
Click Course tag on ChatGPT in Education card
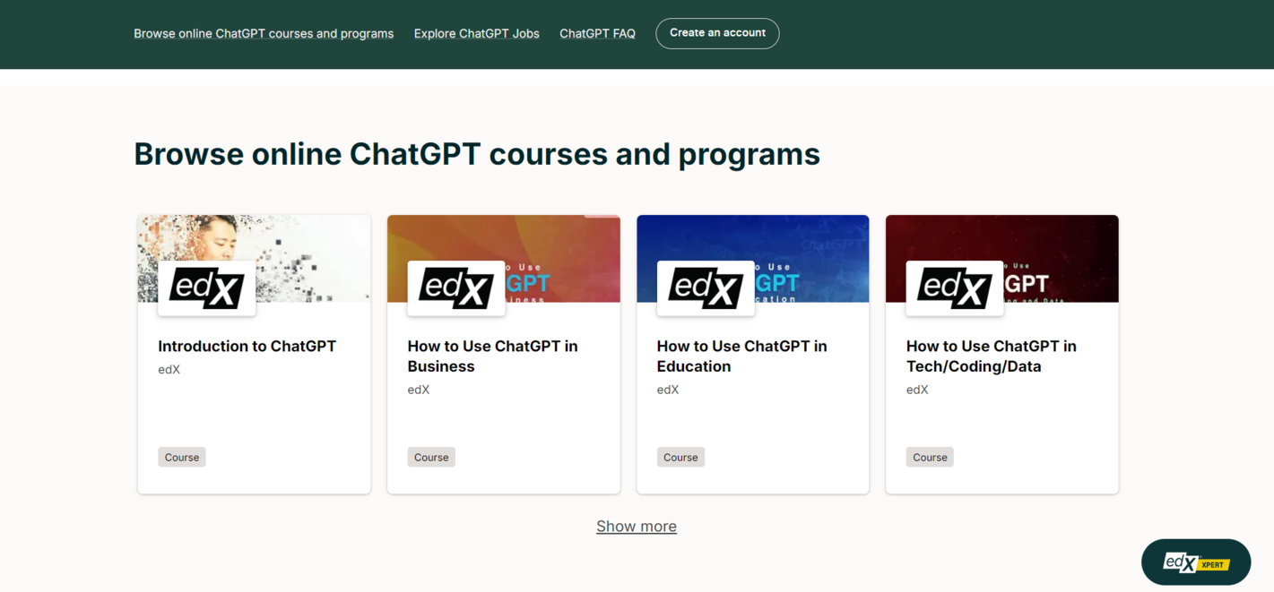click(x=680, y=458)
